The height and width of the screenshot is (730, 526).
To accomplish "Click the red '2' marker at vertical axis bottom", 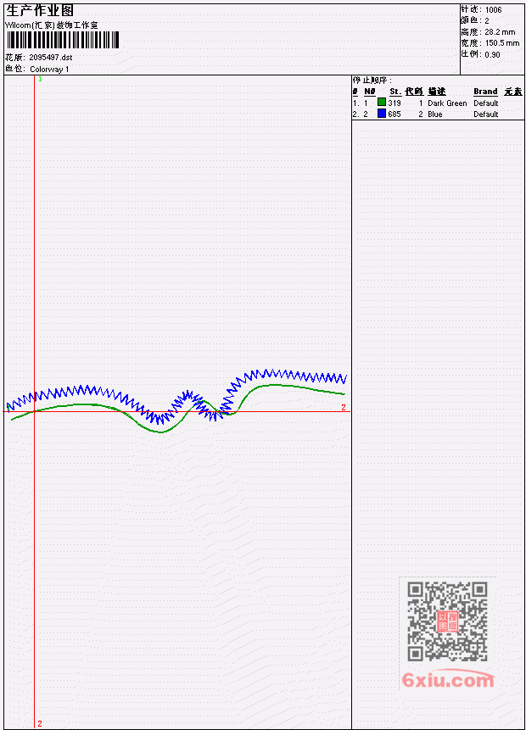I will pyautogui.click(x=40, y=723).
